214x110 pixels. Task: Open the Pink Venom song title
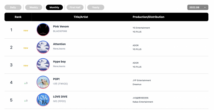coord(61,27)
